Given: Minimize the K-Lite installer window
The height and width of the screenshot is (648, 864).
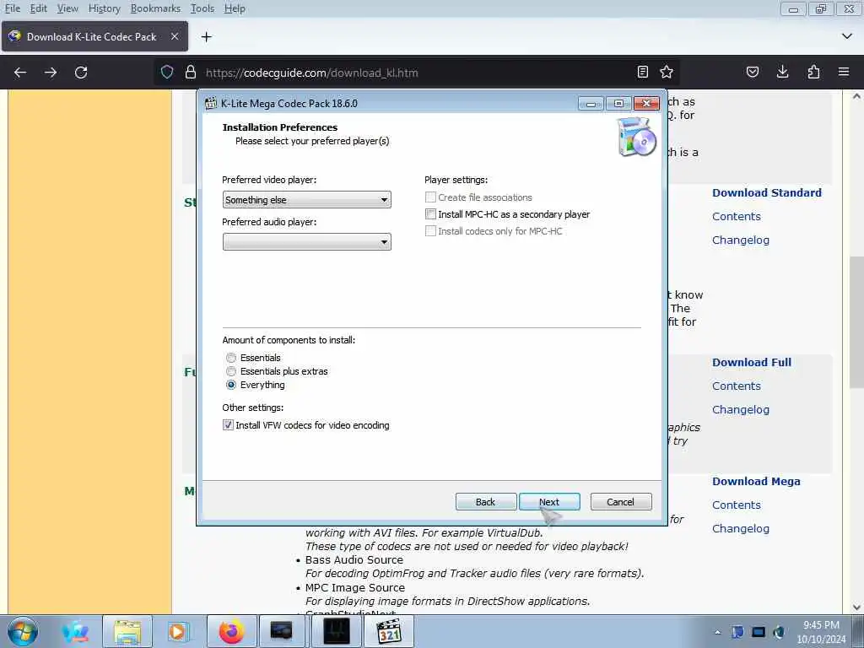Looking at the screenshot, I should [x=591, y=104].
